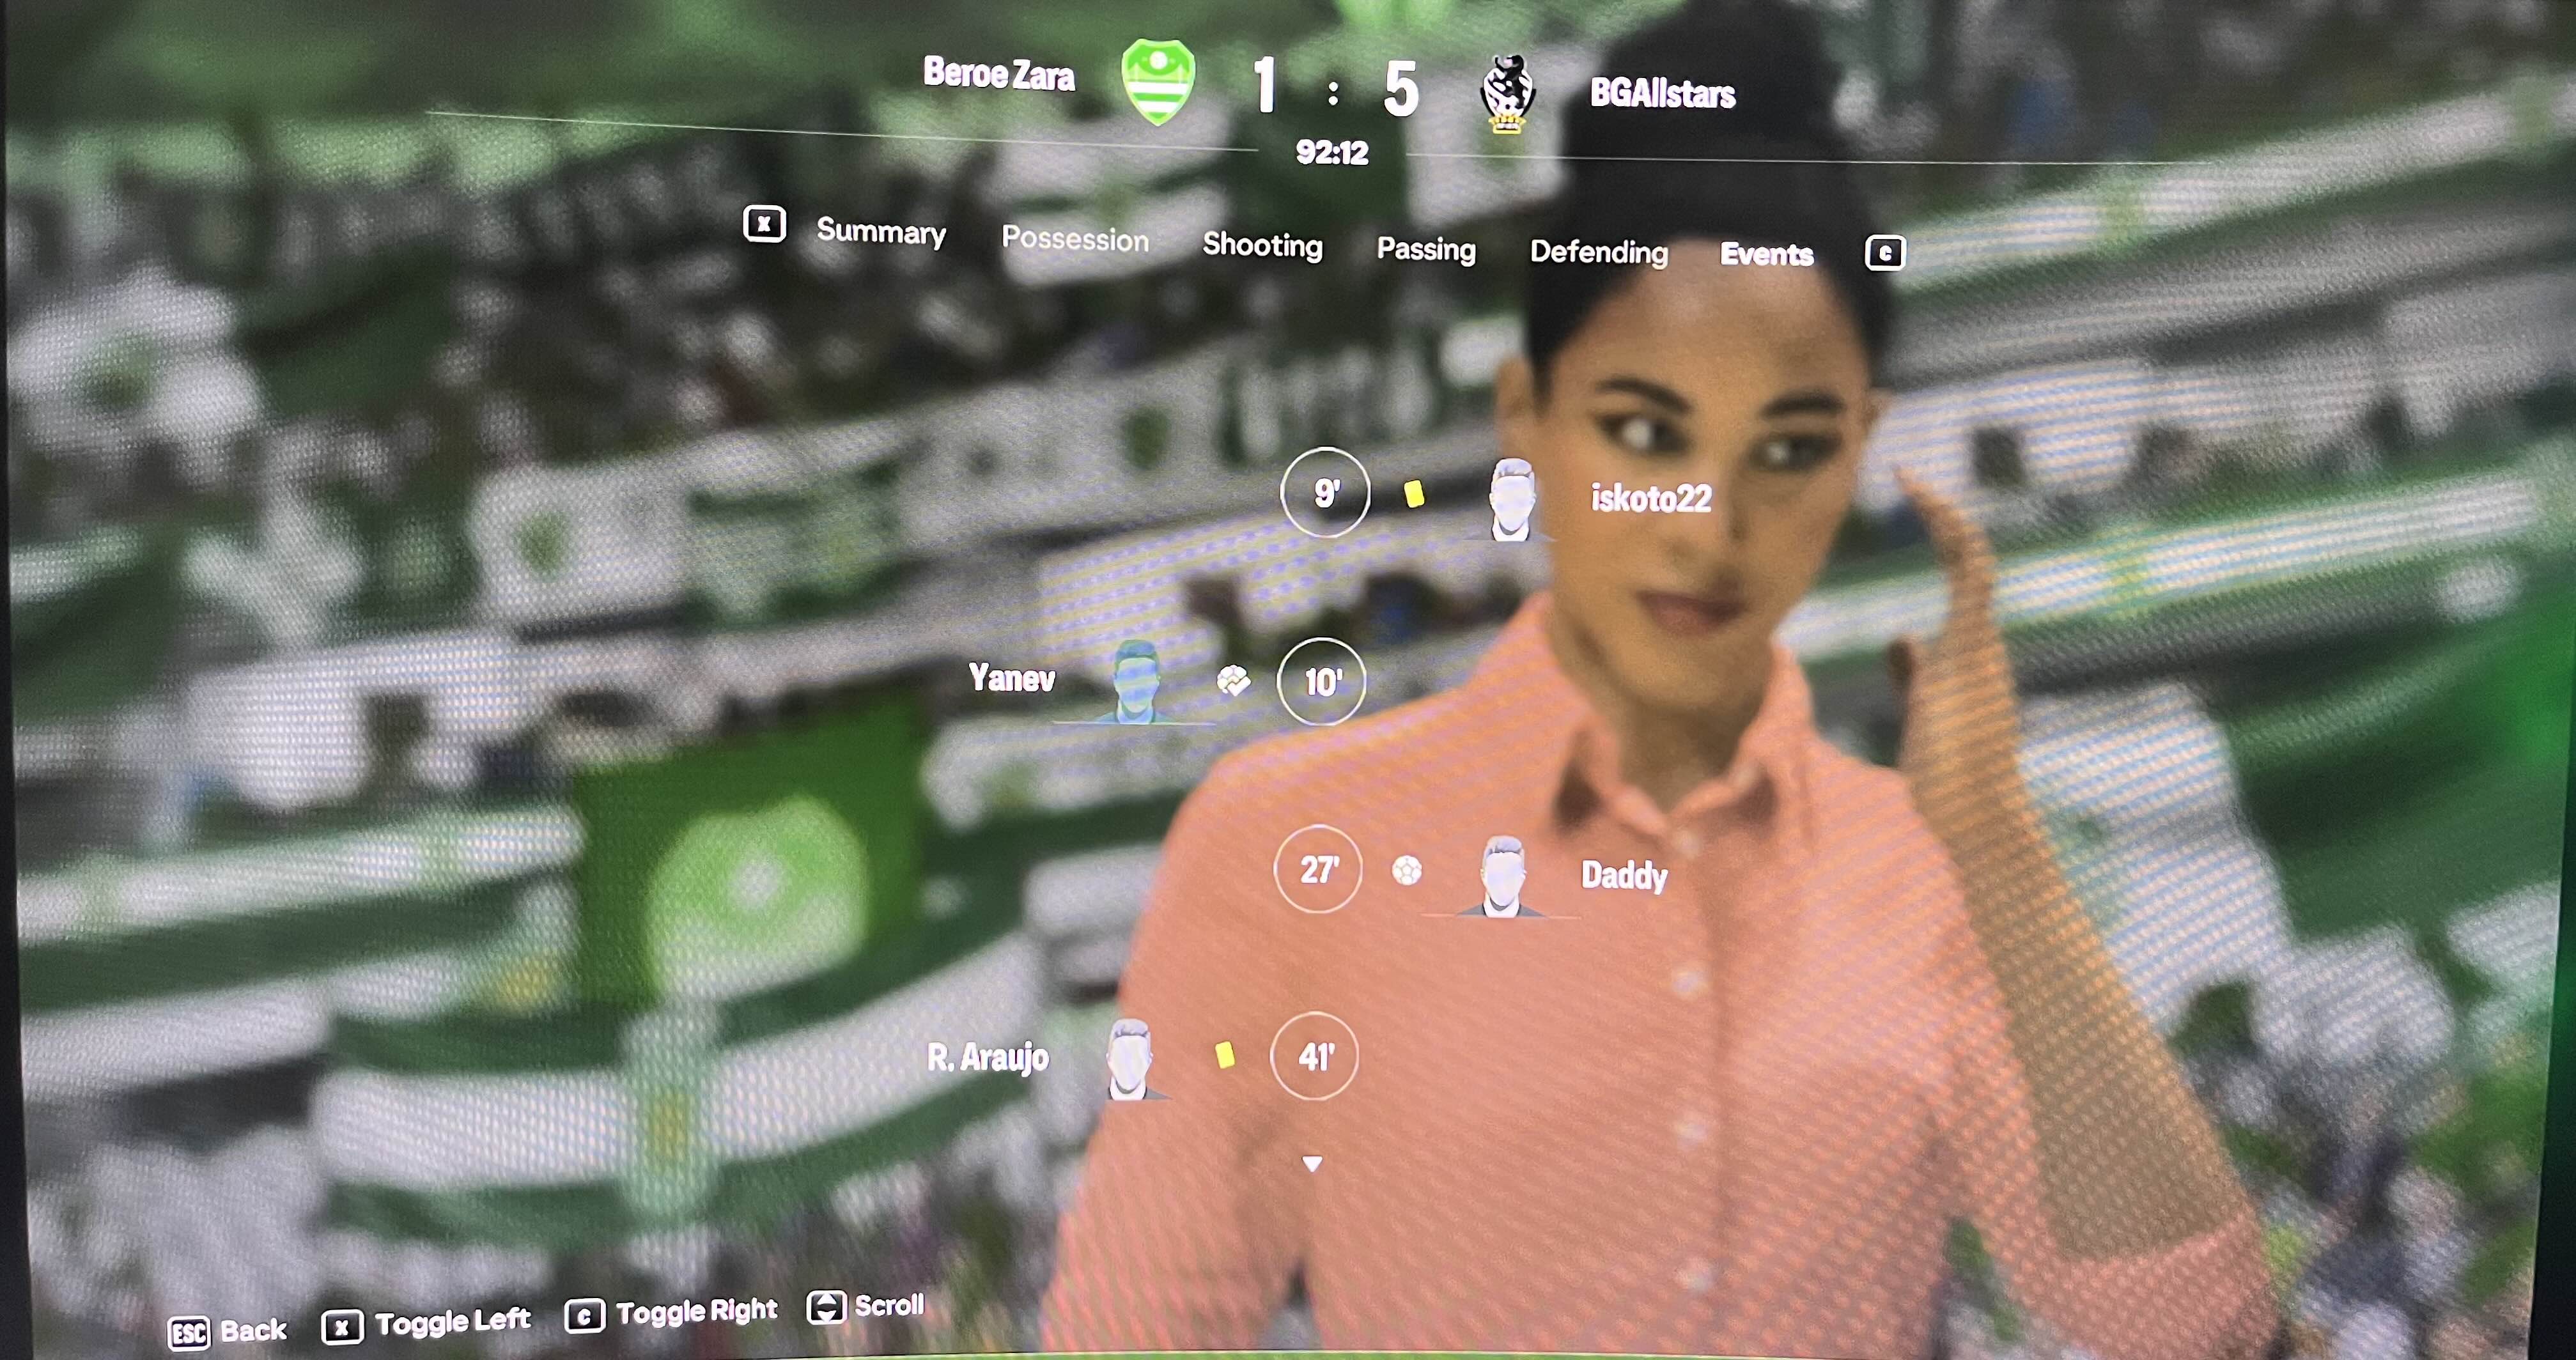Click the own goal icon at 10'
The height and width of the screenshot is (1360, 2576).
click(1233, 681)
